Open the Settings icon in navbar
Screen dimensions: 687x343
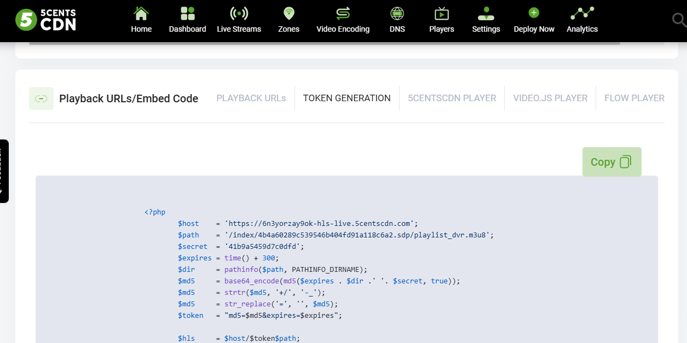486,13
